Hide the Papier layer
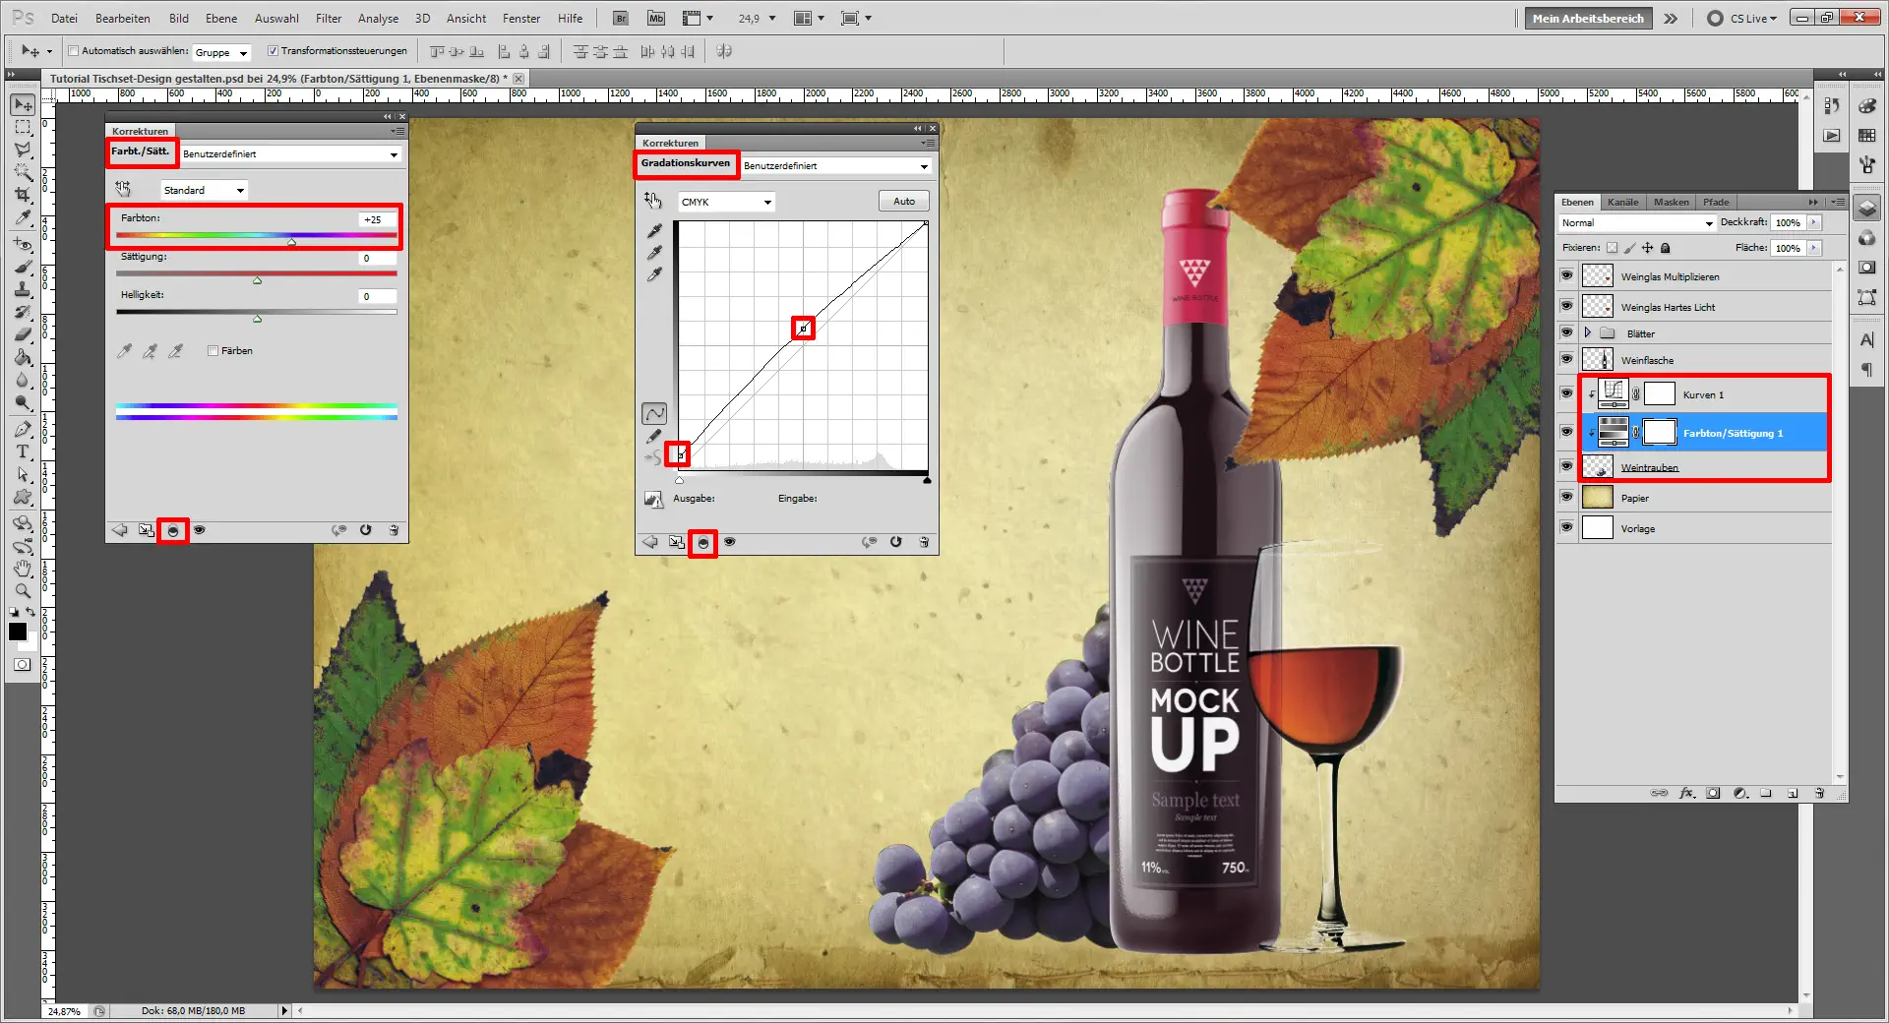This screenshot has height=1023, width=1889. click(x=1566, y=498)
